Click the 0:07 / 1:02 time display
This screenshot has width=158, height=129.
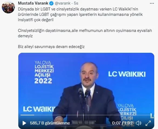122,123
